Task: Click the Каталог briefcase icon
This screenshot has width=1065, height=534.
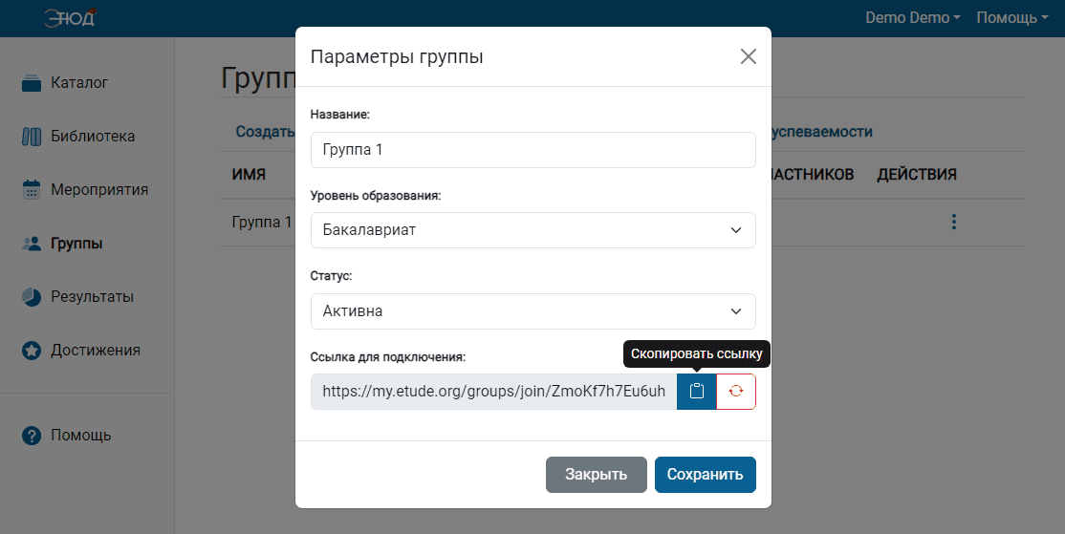Action: click(32, 83)
